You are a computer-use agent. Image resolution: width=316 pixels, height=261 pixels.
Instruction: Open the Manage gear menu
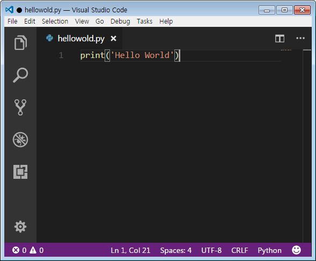coord(20,227)
